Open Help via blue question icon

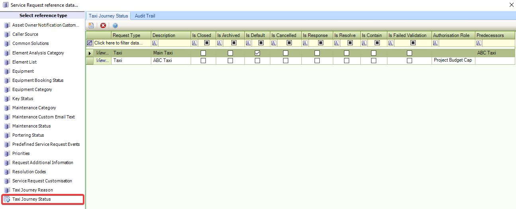(115, 25)
